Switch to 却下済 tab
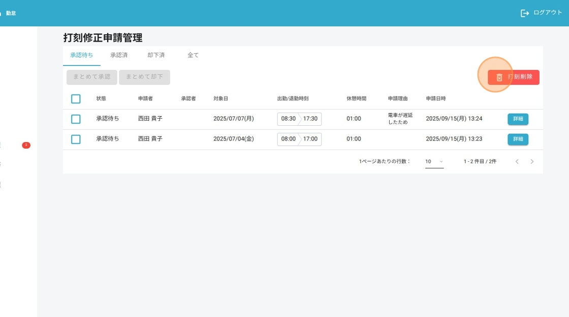 click(156, 55)
